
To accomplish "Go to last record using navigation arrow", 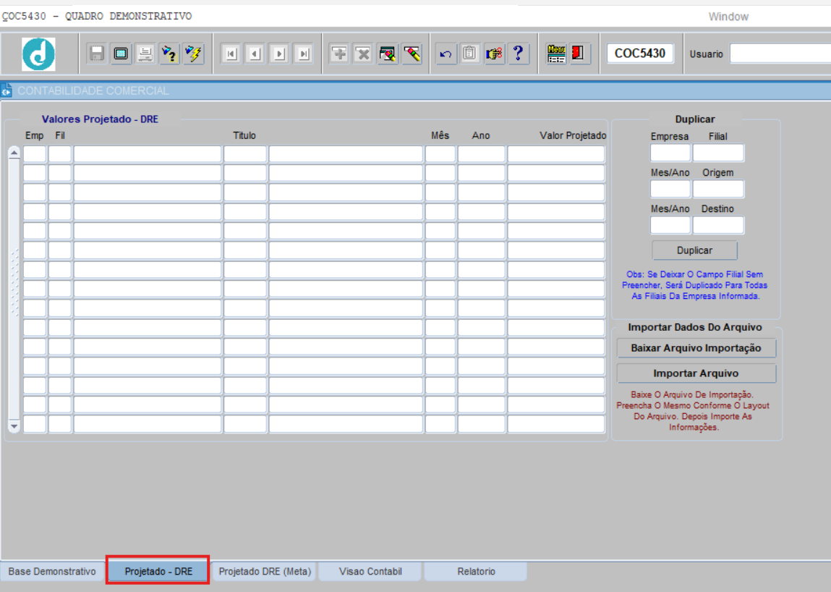I will [x=304, y=54].
